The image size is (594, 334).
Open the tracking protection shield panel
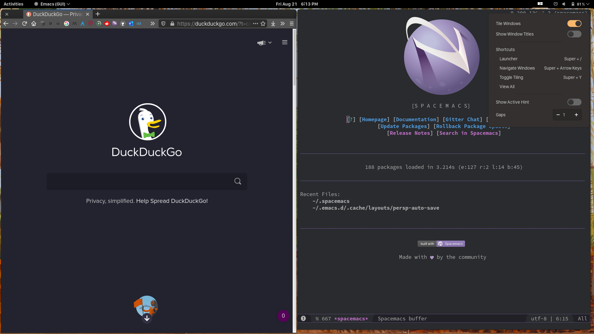point(163,24)
